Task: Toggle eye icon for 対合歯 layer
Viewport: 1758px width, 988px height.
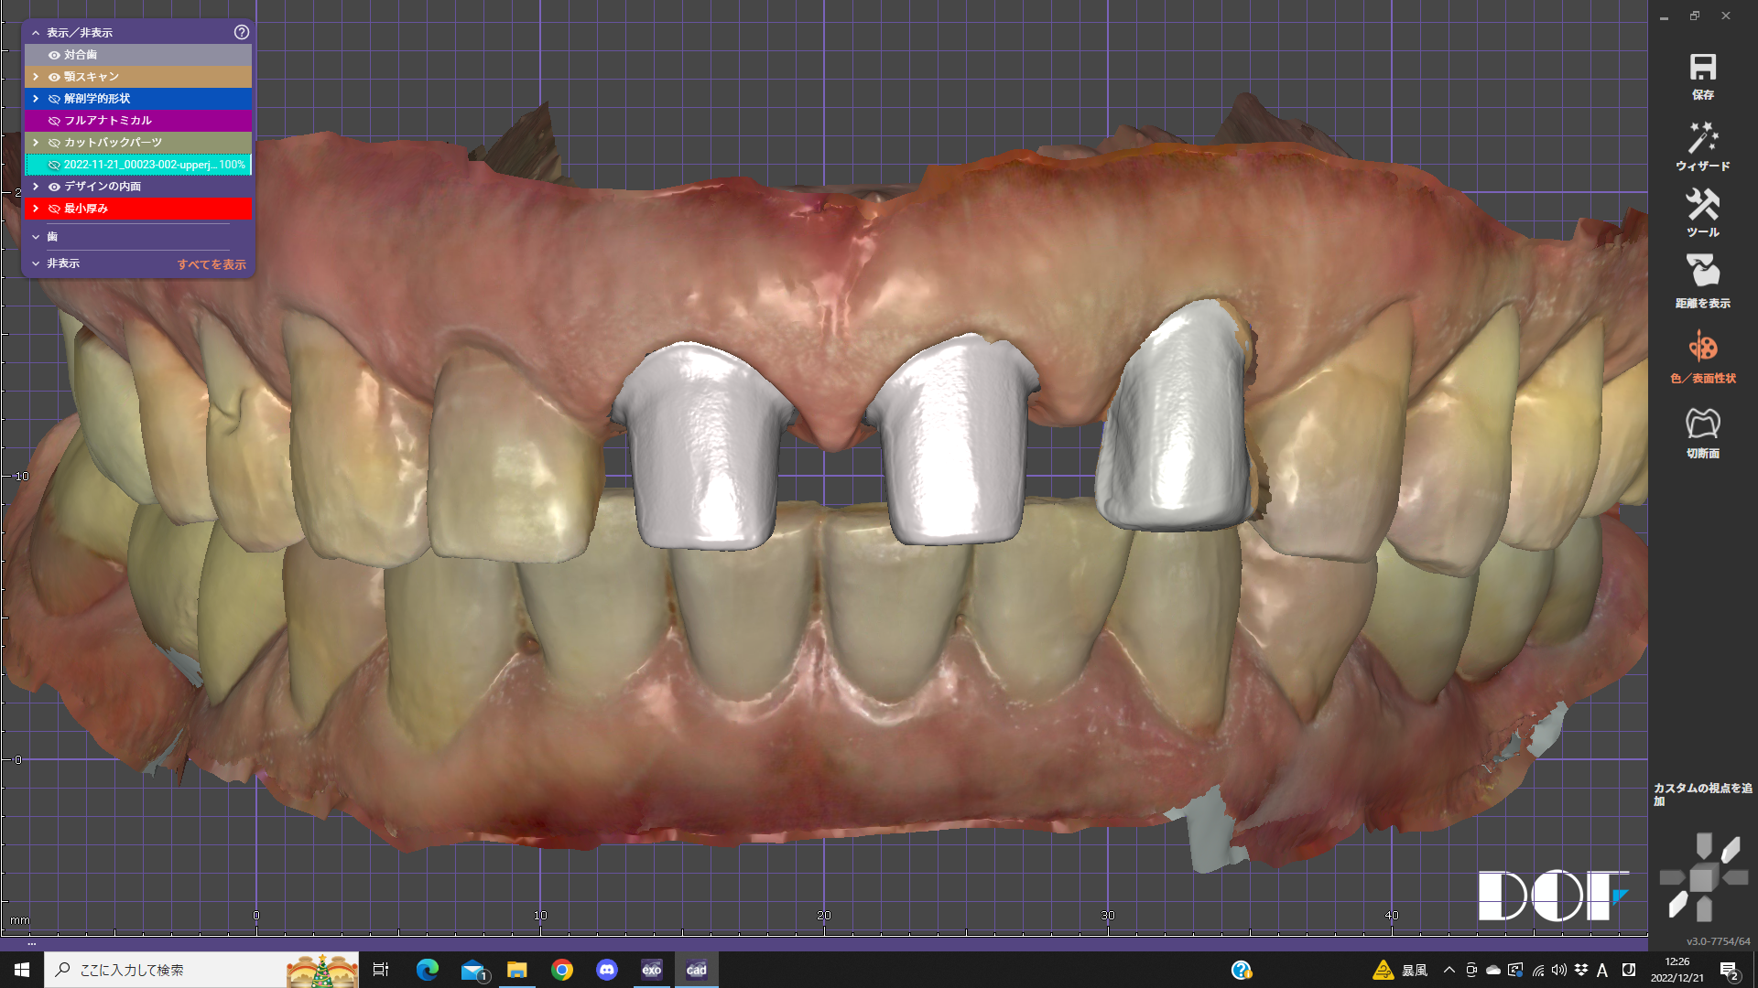Action: (x=54, y=55)
